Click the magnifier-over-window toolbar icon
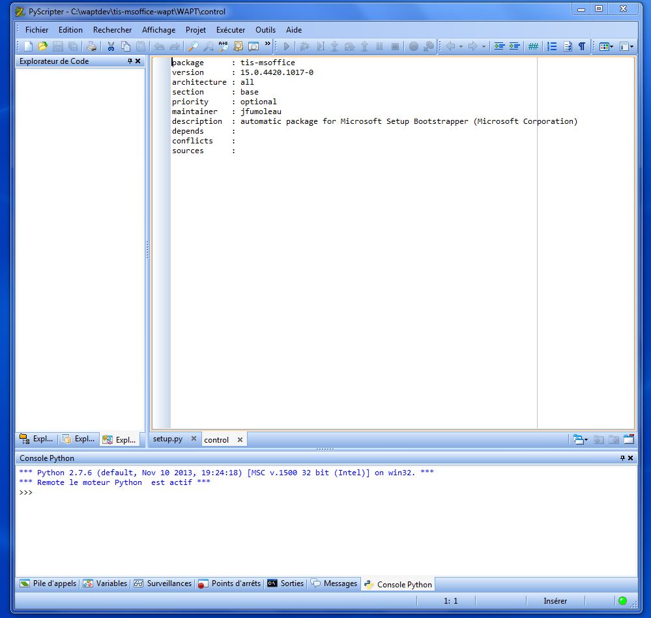Image resolution: width=651 pixels, height=618 pixels. point(253,46)
